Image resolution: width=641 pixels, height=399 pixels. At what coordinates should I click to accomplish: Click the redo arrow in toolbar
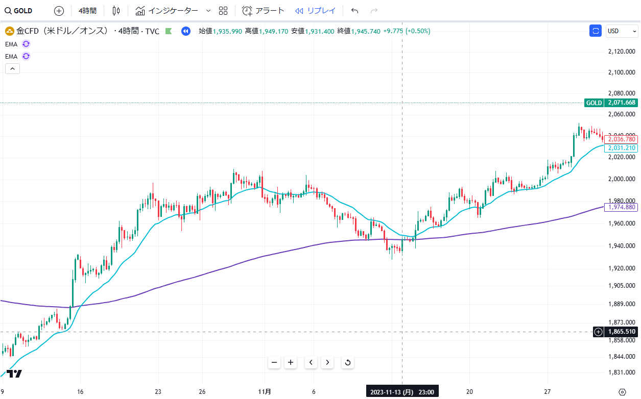pyautogui.click(x=374, y=11)
